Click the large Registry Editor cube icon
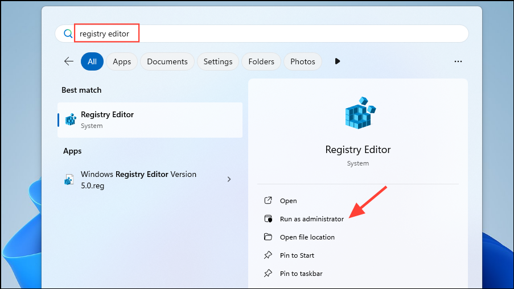 pos(360,113)
